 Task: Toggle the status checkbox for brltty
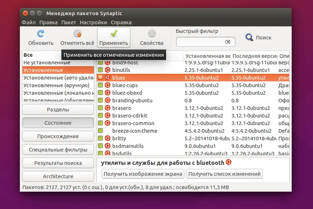click(100, 138)
